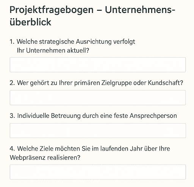
Task: Click the number '1.' before the first question
Action: tap(12, 42)
